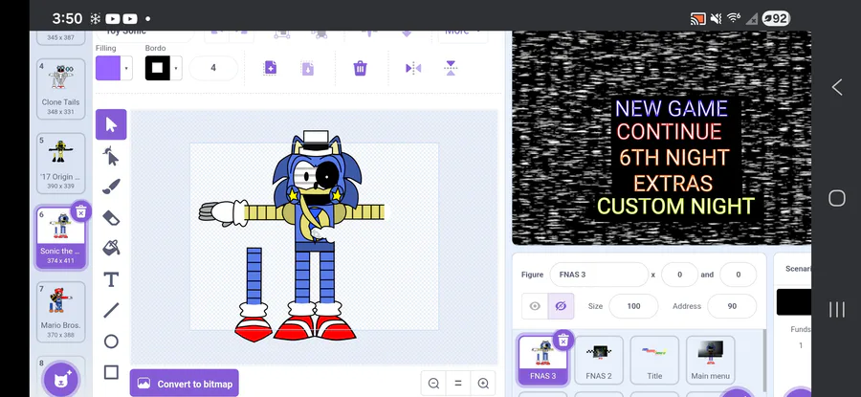Expand the Bordo outline dropdown arrow
The height and width of the screenshot is (397, 861).
coord(176,68)
